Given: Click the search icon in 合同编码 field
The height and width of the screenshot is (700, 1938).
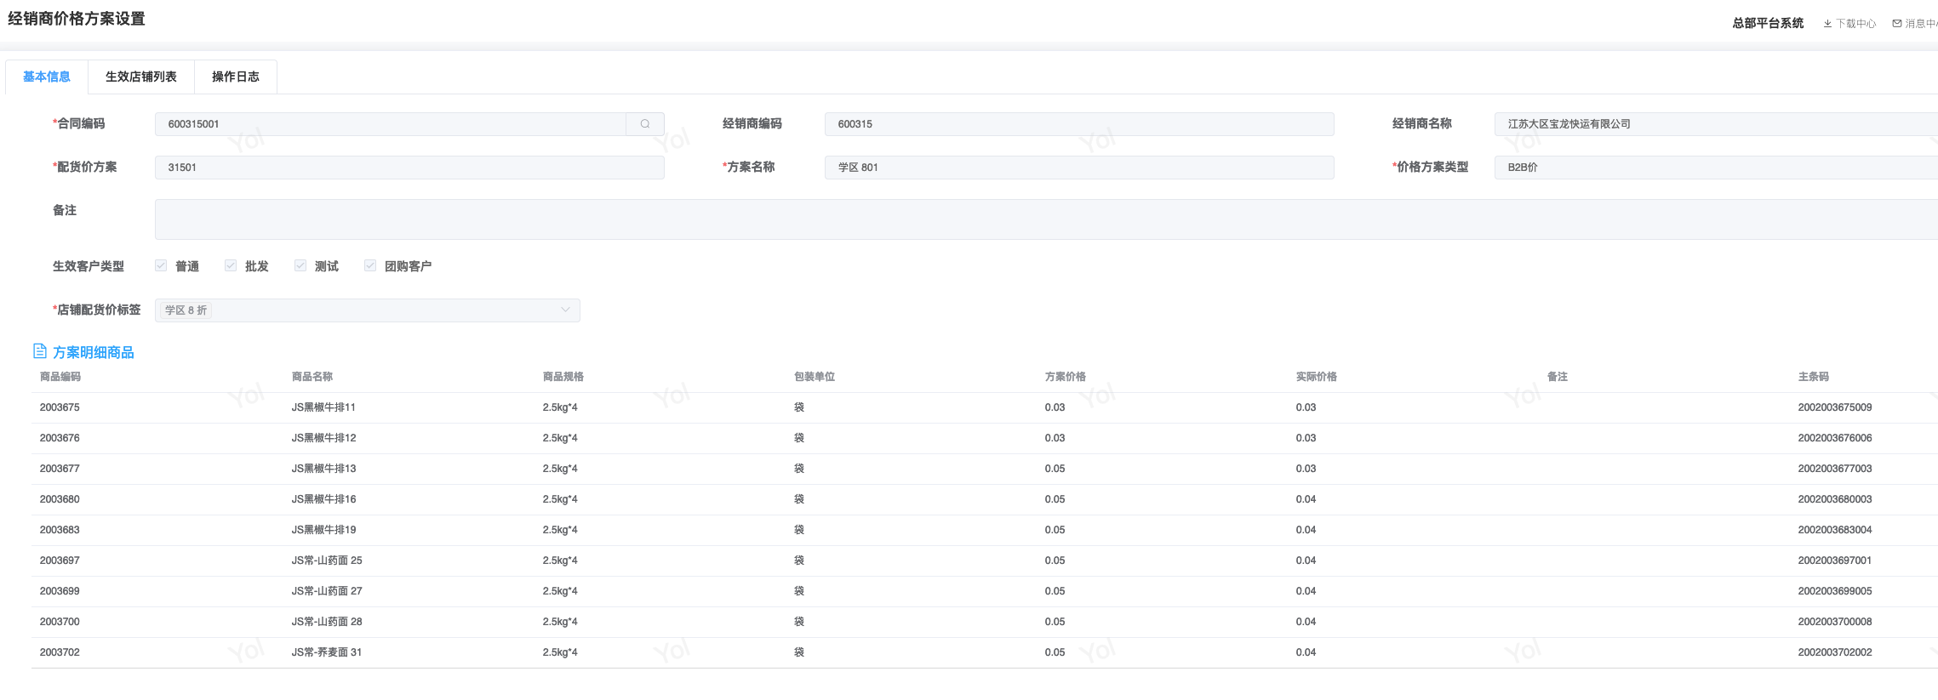Looking at the screenshot, I should 644,124.
